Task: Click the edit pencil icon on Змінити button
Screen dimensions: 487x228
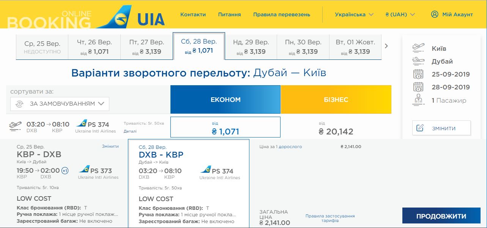Action: (x=420, y=128)
